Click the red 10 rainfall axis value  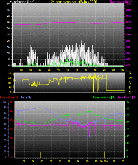pos(11,138)
